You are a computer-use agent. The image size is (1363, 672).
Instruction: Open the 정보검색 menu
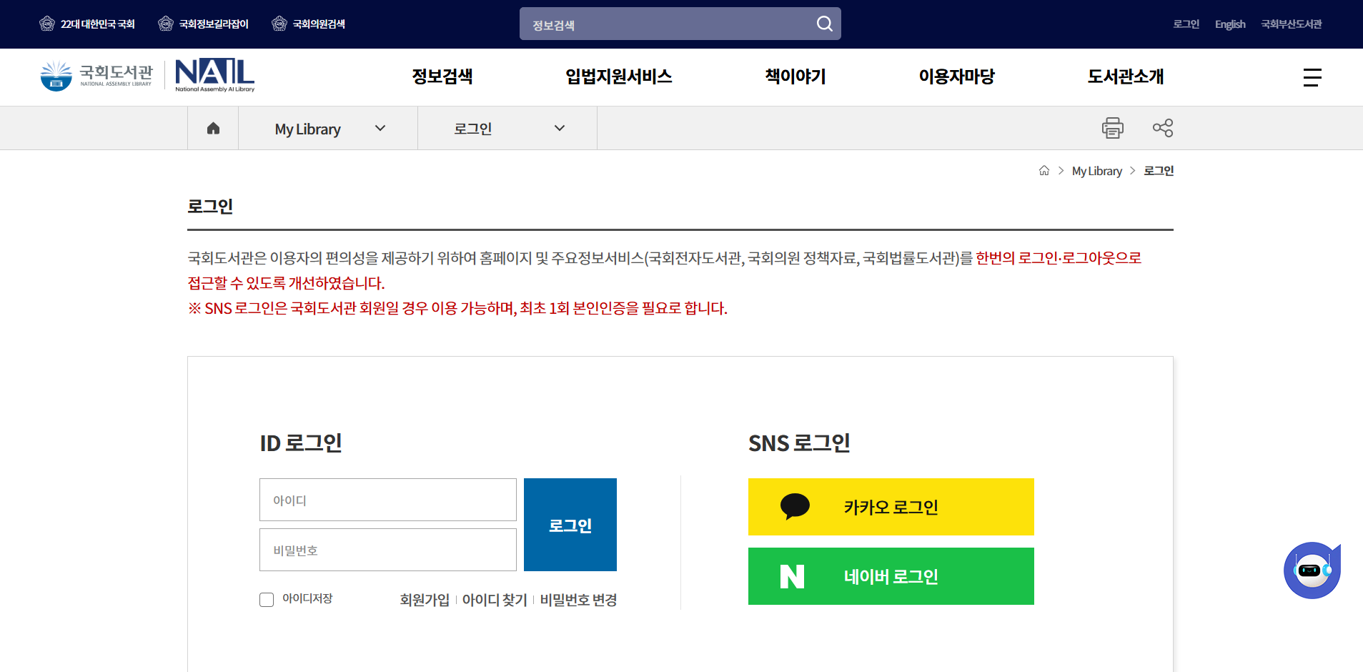[443, 76]
